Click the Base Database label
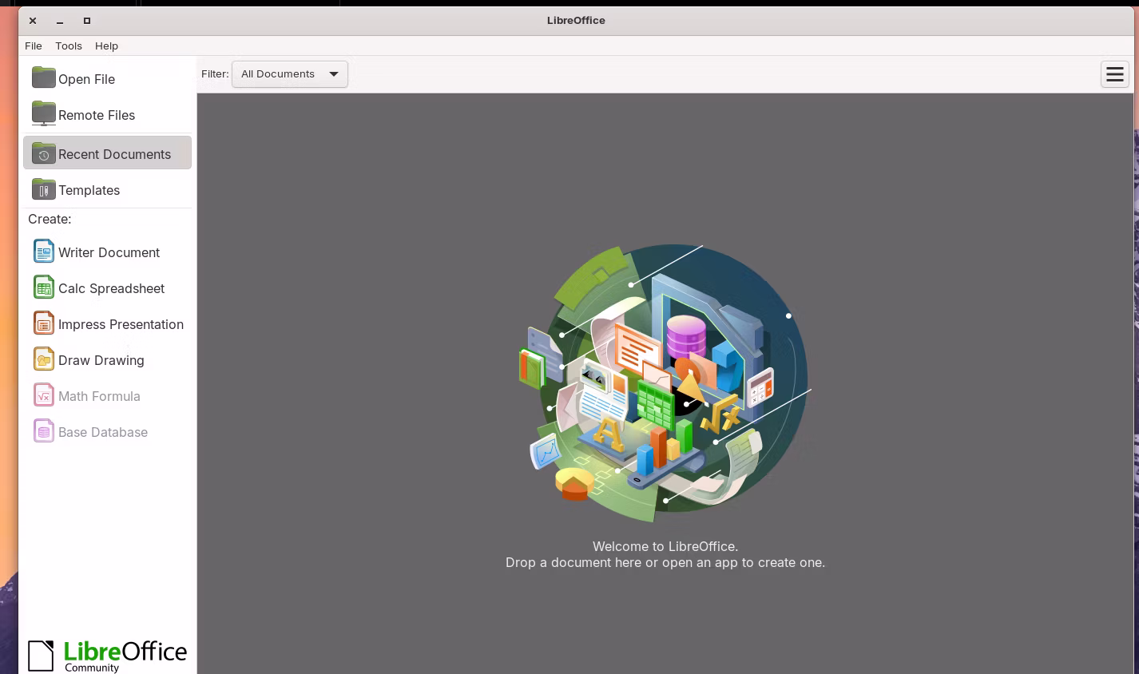 [x=102, y=432]
